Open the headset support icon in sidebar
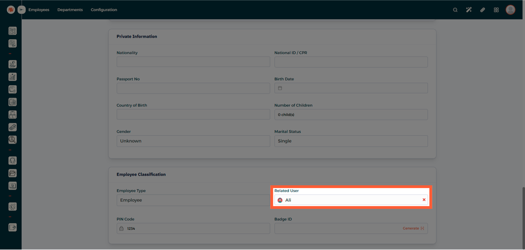Screen dimensions: 525x250 (x=13, y=161)
